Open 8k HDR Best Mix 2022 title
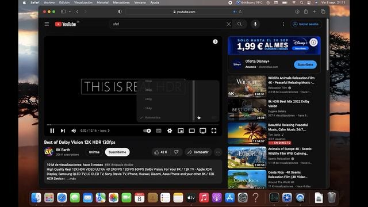368x207 pixels. (x=289, y=103)
